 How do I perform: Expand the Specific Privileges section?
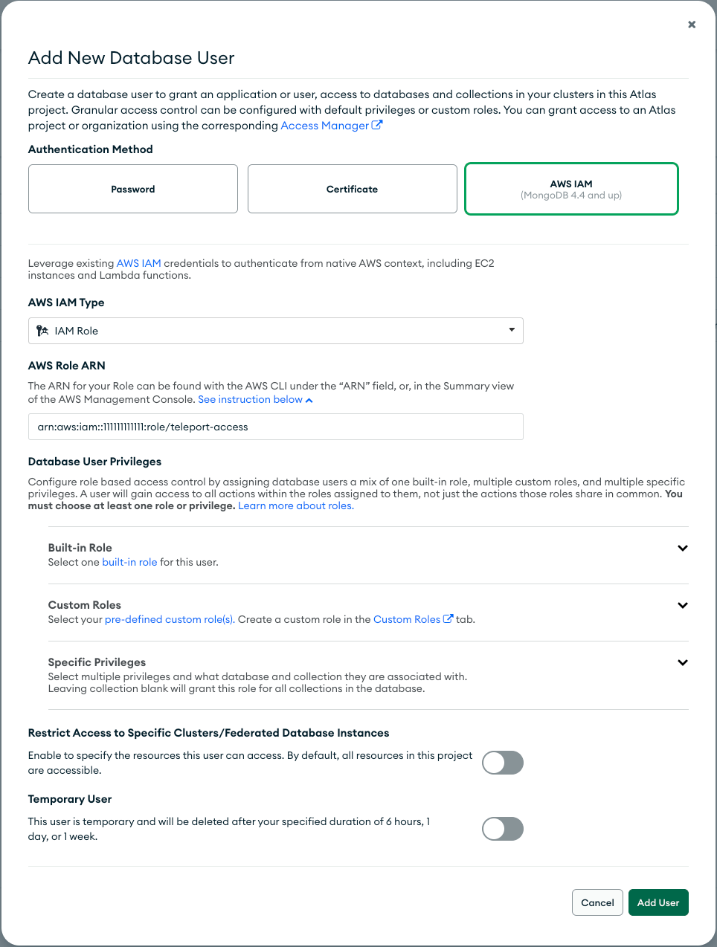[x=682, y=662]
